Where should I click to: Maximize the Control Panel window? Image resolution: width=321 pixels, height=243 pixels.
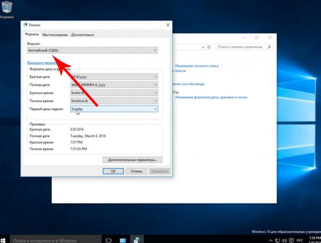point(257,37)
